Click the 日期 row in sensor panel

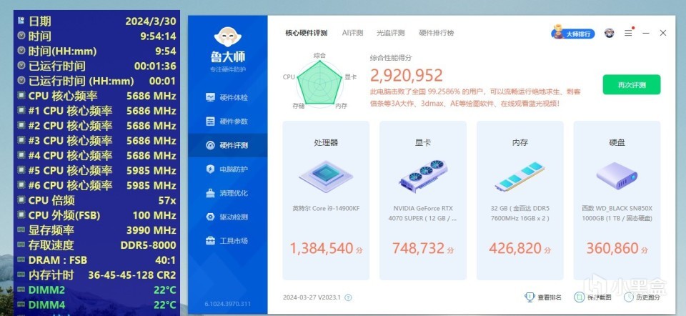point(96,21)
